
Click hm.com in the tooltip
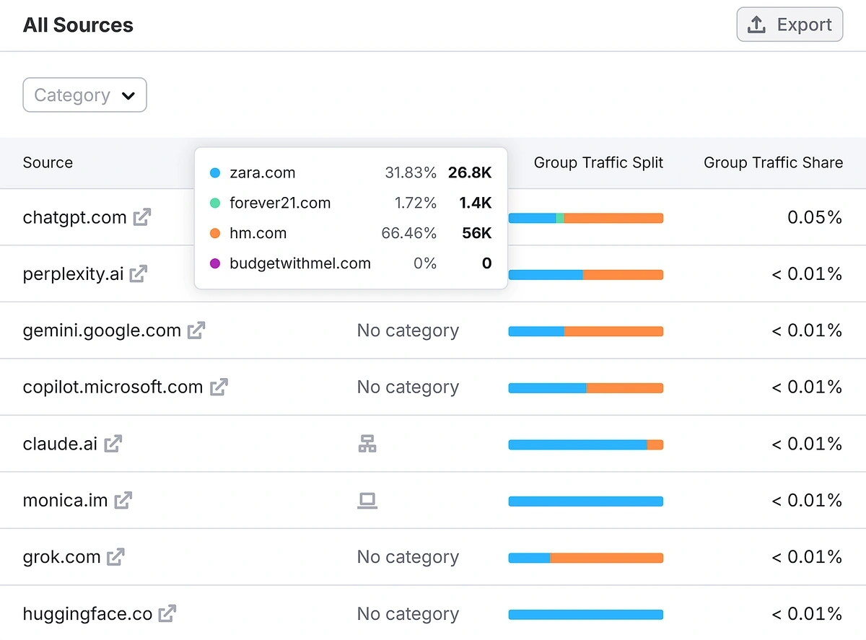[258, 234]
